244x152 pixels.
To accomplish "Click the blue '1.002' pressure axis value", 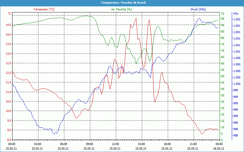I will (x=237, y=19).
